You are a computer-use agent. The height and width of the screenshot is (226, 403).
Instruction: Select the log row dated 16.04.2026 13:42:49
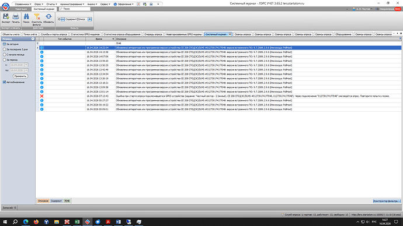218,70
